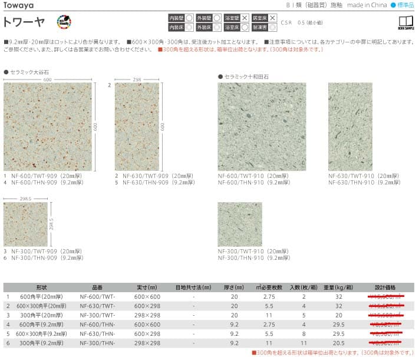Click the 目地共寸法(mm) column header
The width and height of the screenshot is (419, 357).
193,287
